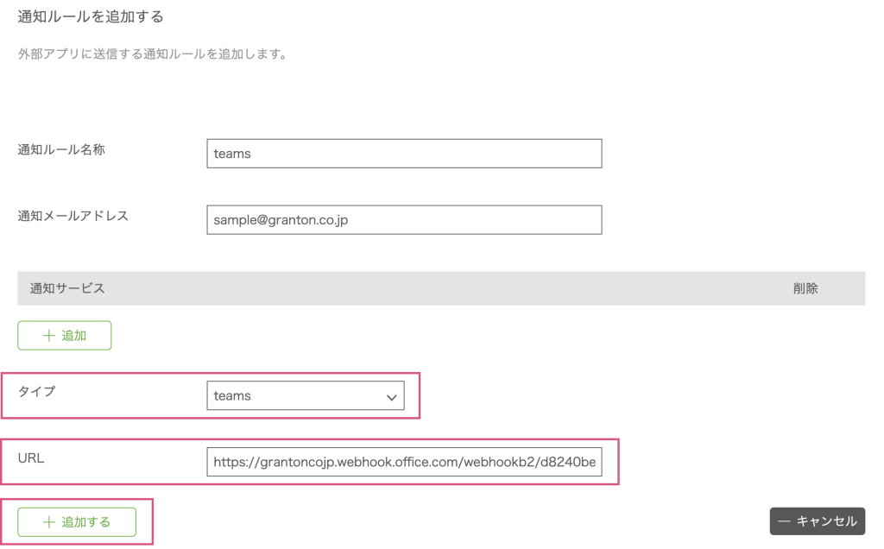
Task: Click the URL field label
Action: pos(31,457)
